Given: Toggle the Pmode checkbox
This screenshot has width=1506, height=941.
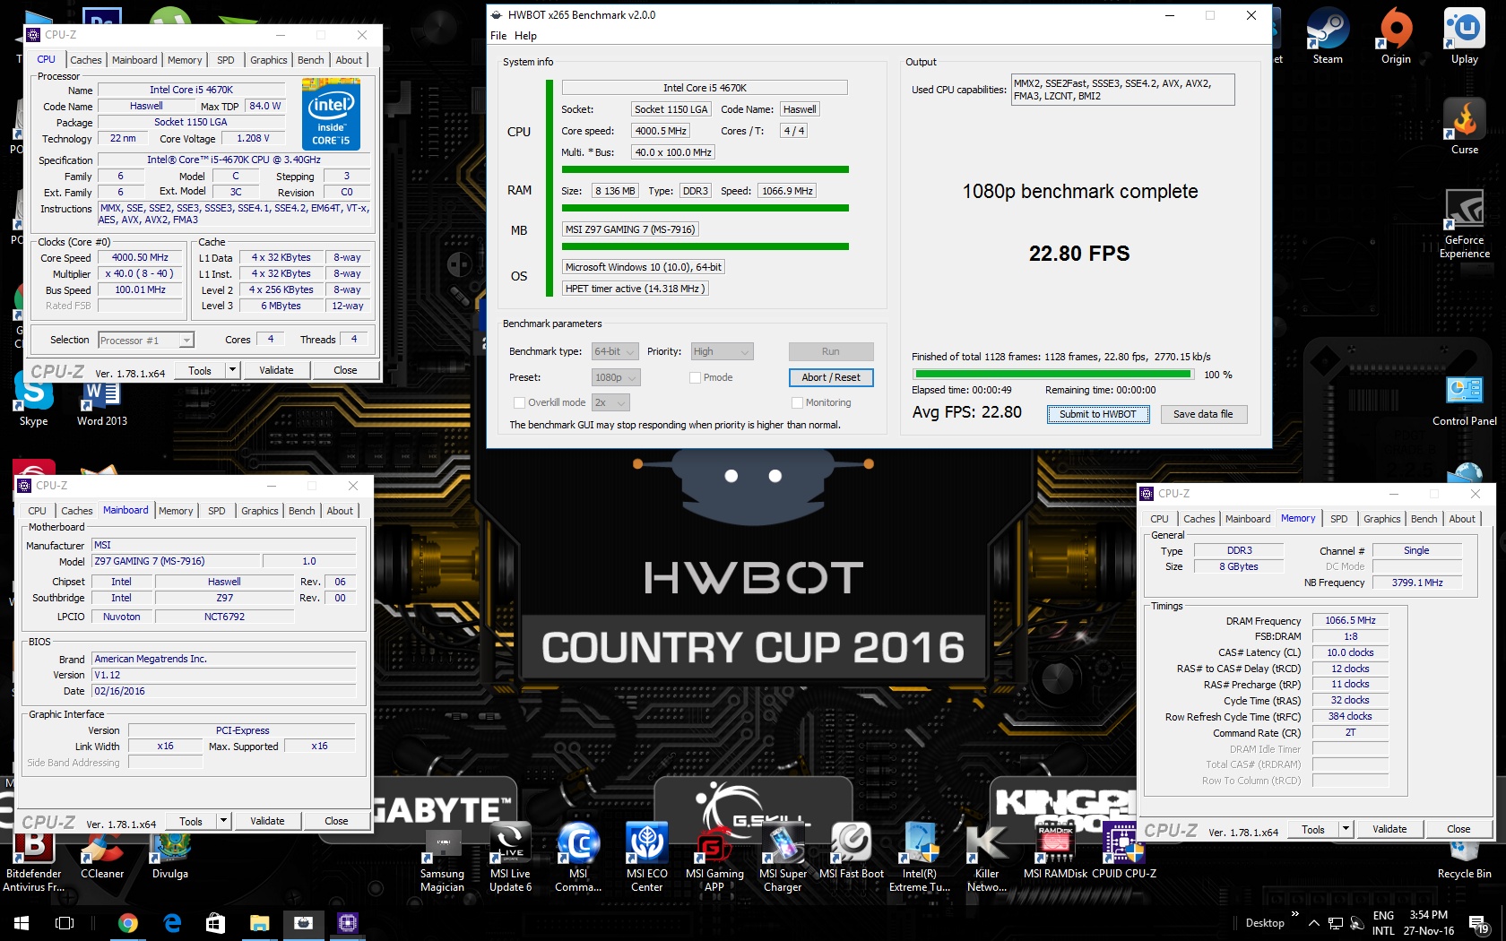Looking at the screenshot, I should (x=695, y=377).
